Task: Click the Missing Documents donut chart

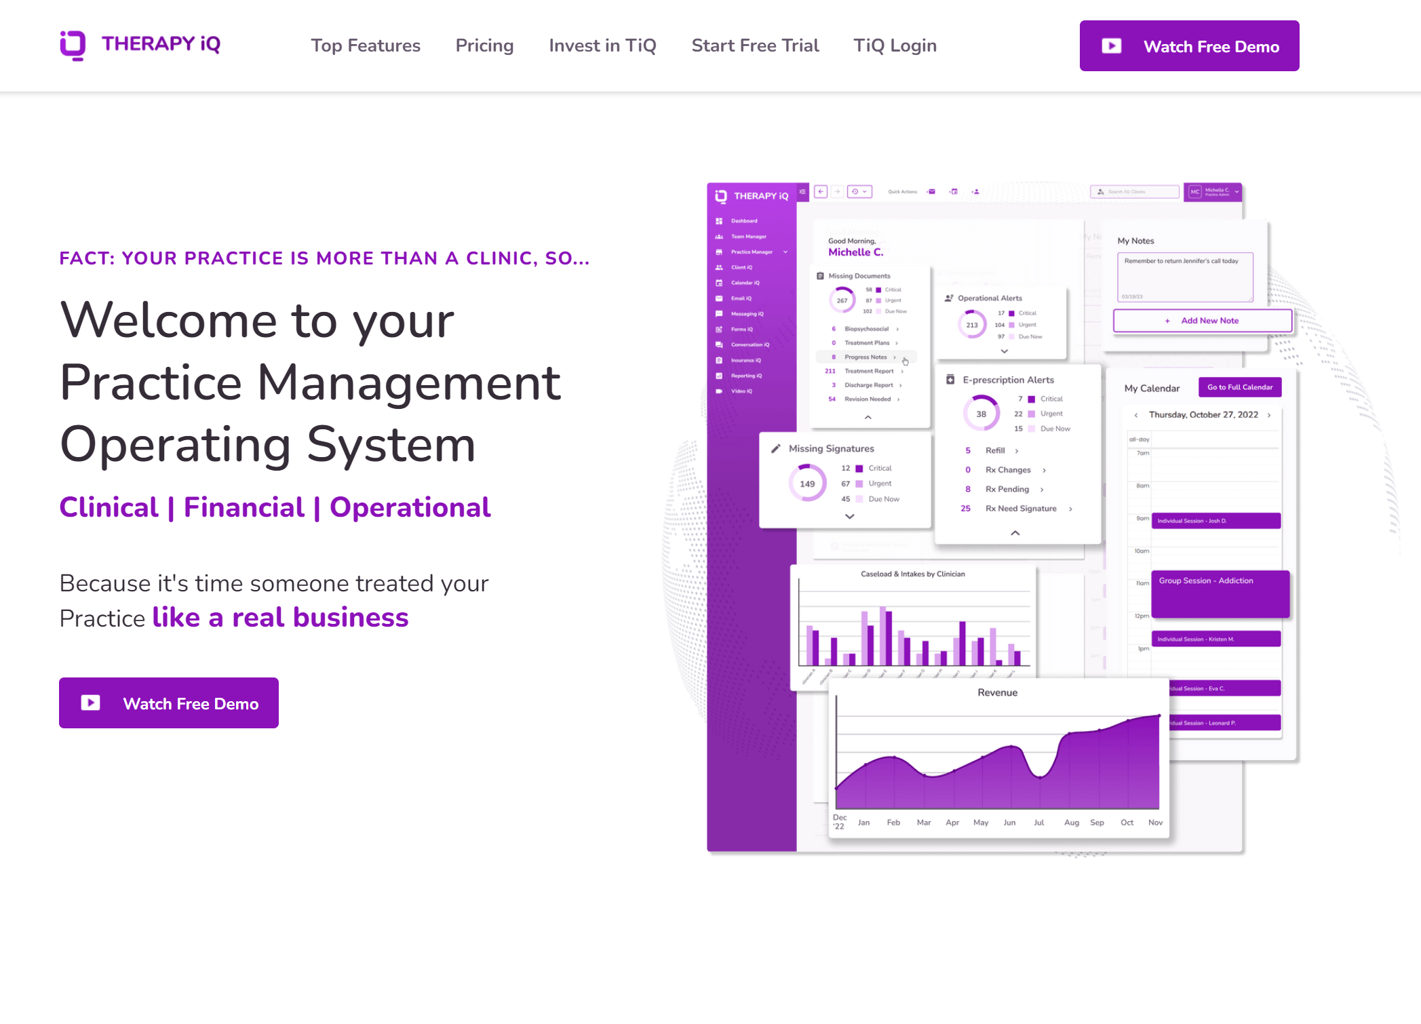Action: tap(841, 300)
